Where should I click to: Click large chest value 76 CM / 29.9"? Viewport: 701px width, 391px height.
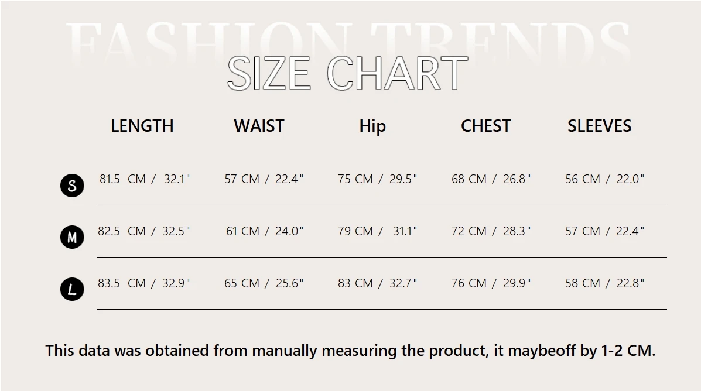click(x=491, y=283)
